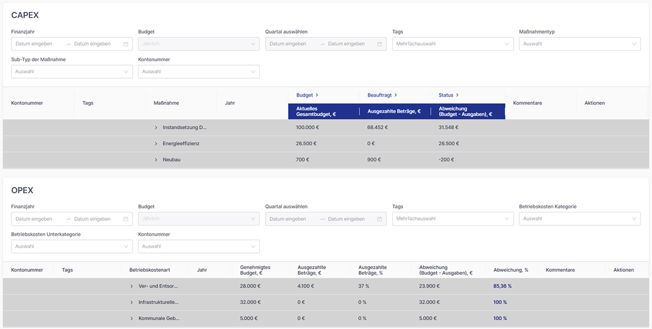This screenshot has width=652, height=329.
Task: Expand the Neubau row chevron
Action: point(156,160)
